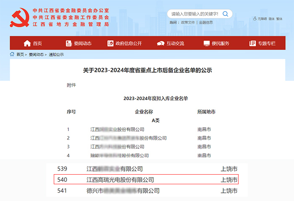This screenshot has width=294, height=201.
Task: Open the 政府信息公开 menu
Action: pos(129,44)
